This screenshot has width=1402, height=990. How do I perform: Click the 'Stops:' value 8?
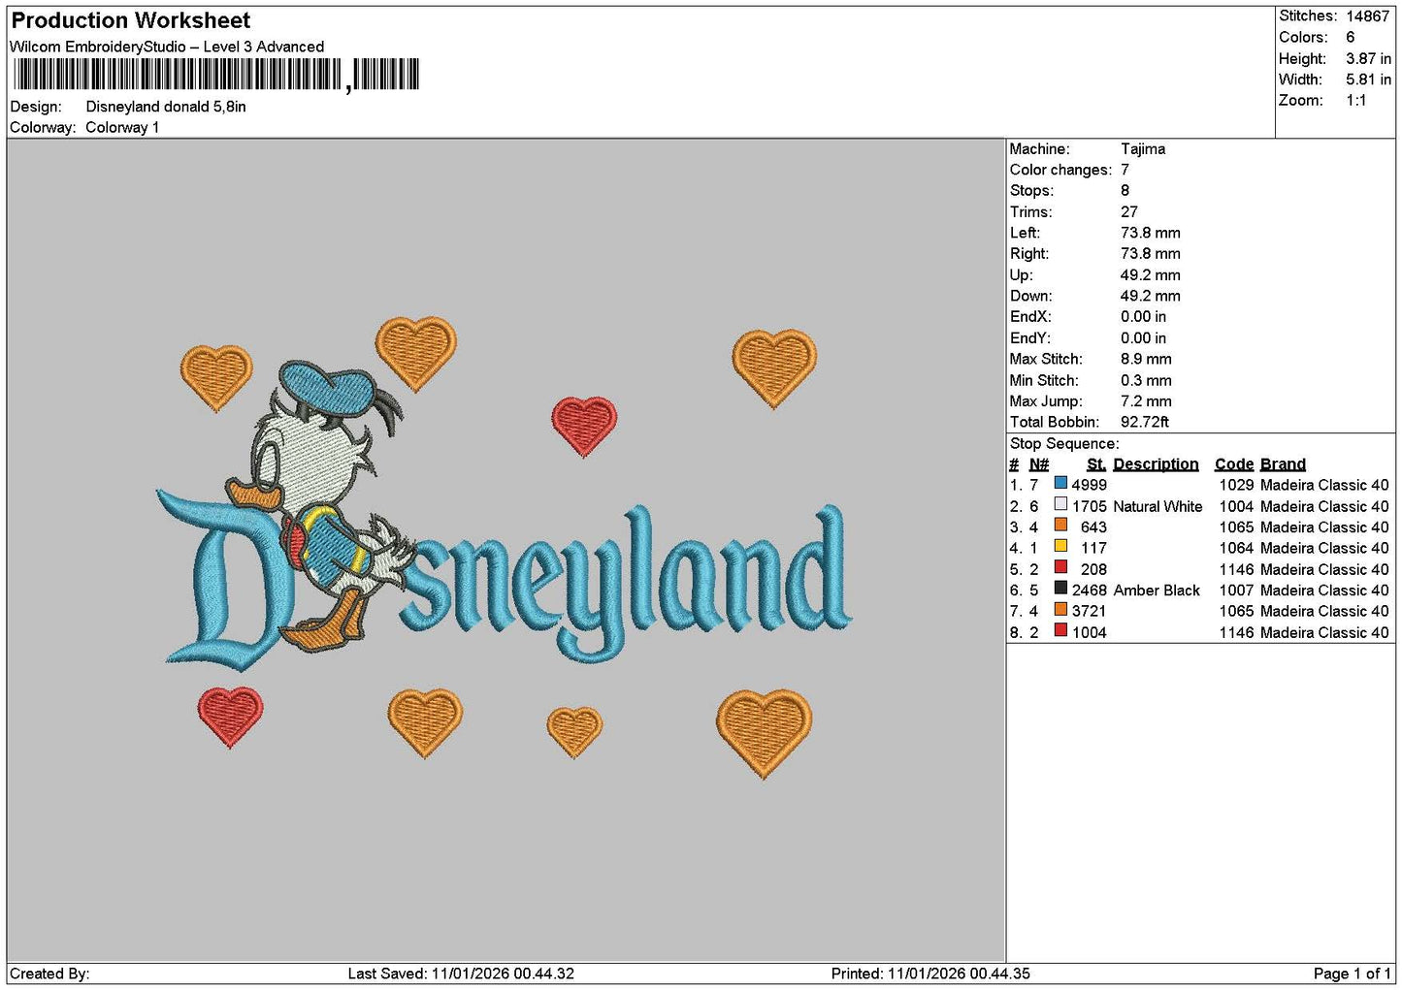point(1125,191)
